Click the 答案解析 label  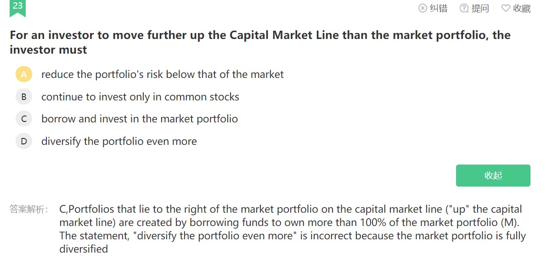[28, 209]
